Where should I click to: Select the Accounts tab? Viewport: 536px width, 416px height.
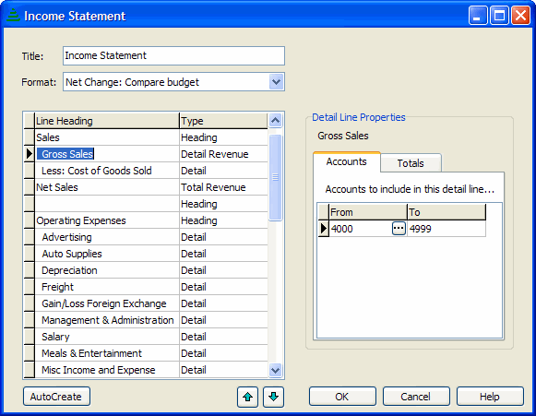[346, 161]
